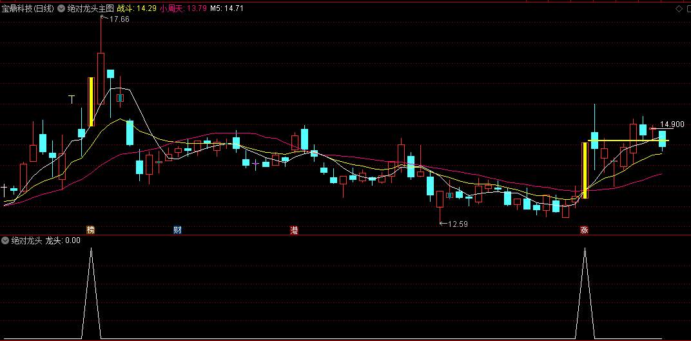Select the yellow signal bar above 涨

click(x=585, y=170)
